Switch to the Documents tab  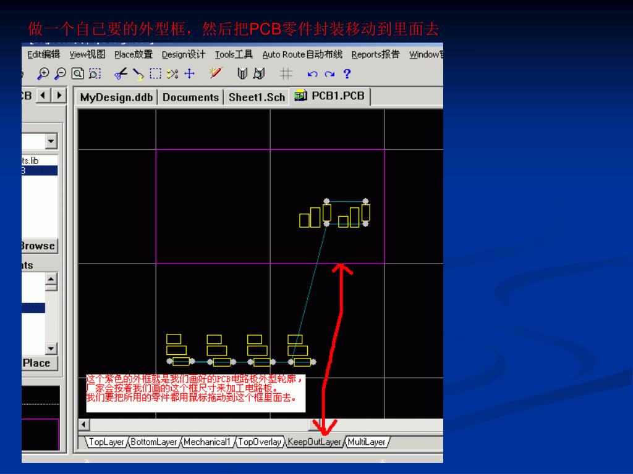tap(190, 98)
